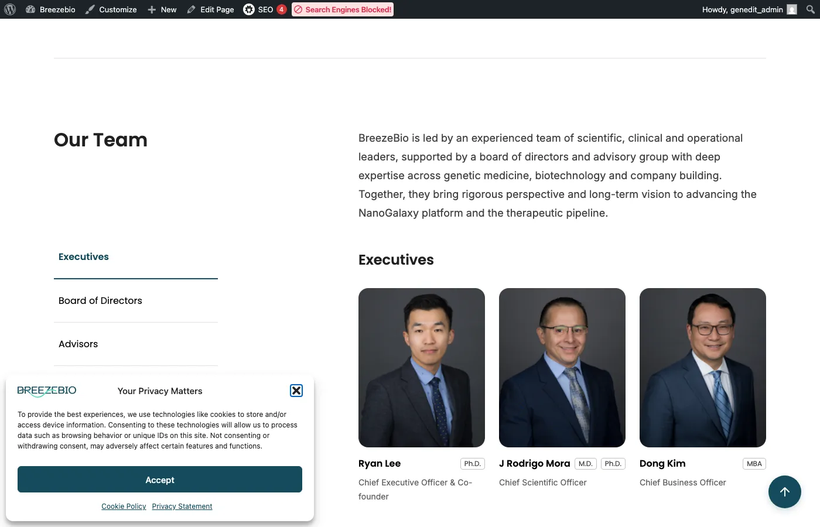Click Ryan Lee's portrait photo

pyautogui.click(x=422, y=368)
